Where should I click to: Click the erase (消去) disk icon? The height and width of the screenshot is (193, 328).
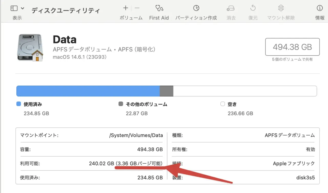(231, 8)
